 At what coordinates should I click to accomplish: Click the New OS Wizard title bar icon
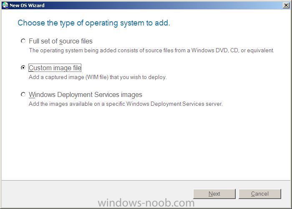coord(5,5)
